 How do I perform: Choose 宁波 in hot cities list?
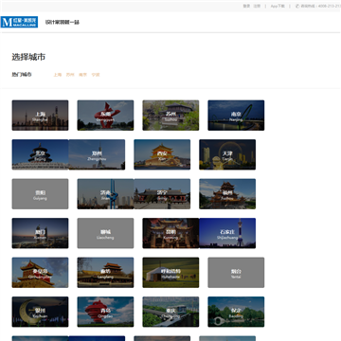pyautogui.click(x=96, y=75)
